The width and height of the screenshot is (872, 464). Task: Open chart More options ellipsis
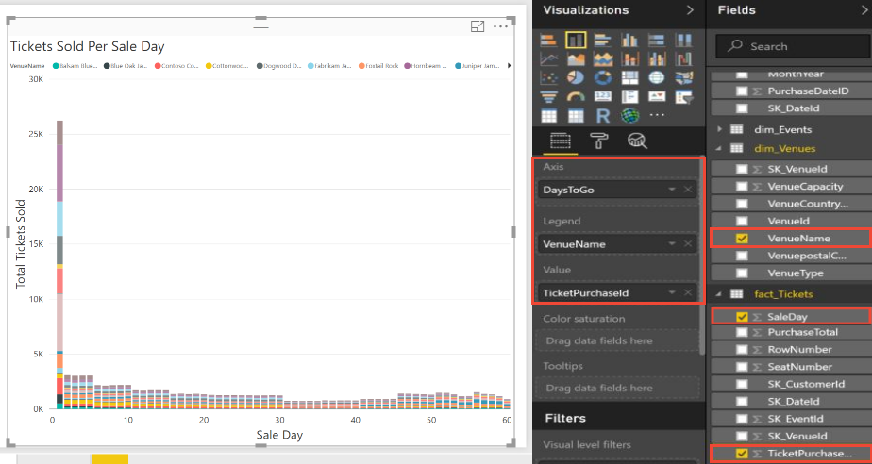coord(500,26)
